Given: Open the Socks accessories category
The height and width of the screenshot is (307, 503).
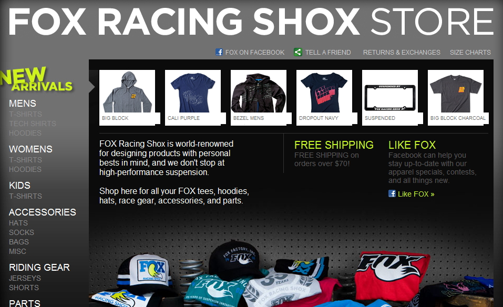Looking at the screenshot, I should pyautogui.click(x=22, y=232).
